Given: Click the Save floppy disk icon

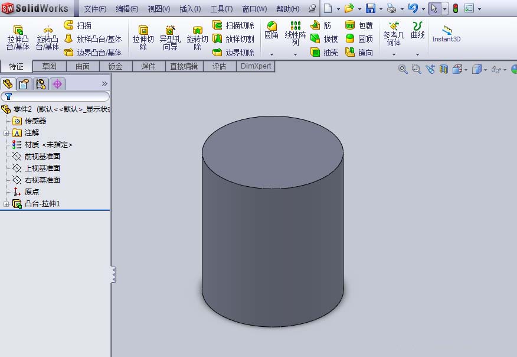Looking at the screenshot, I should (371, 8).
